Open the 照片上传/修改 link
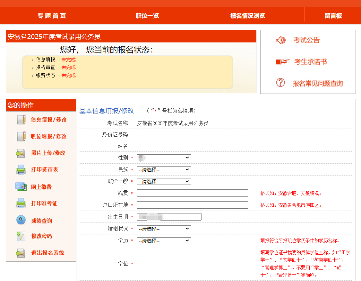This screenshot has width=361, height=281. coord(48,153)
